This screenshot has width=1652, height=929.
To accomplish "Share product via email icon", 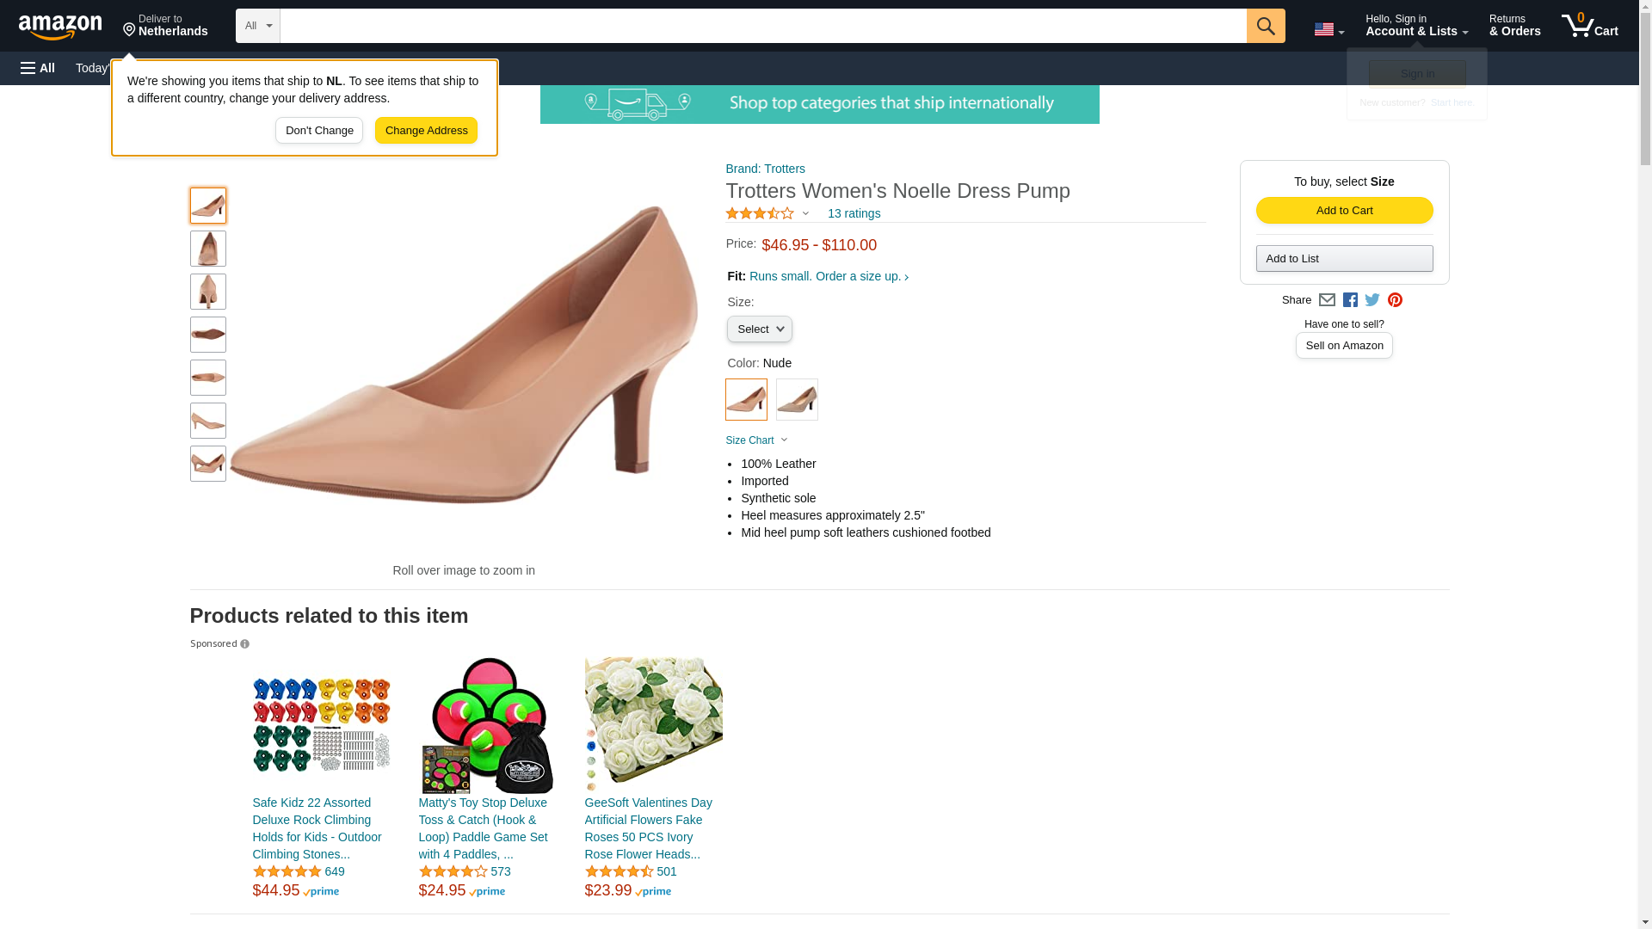I will point(1327,300).
